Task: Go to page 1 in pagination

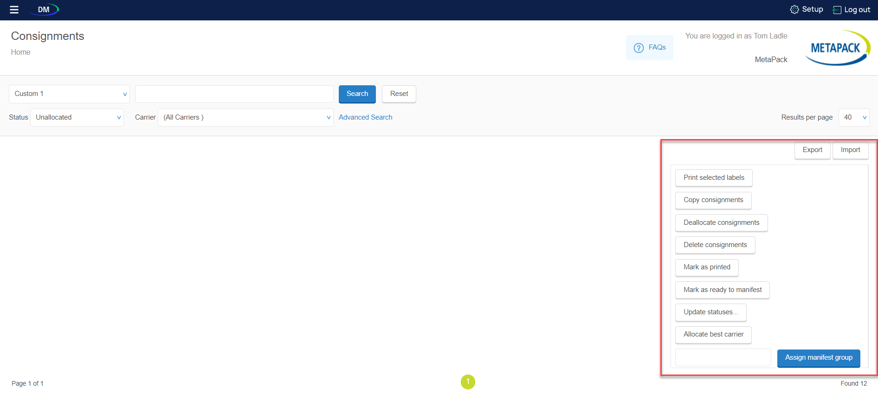Action: pos(468,382)
